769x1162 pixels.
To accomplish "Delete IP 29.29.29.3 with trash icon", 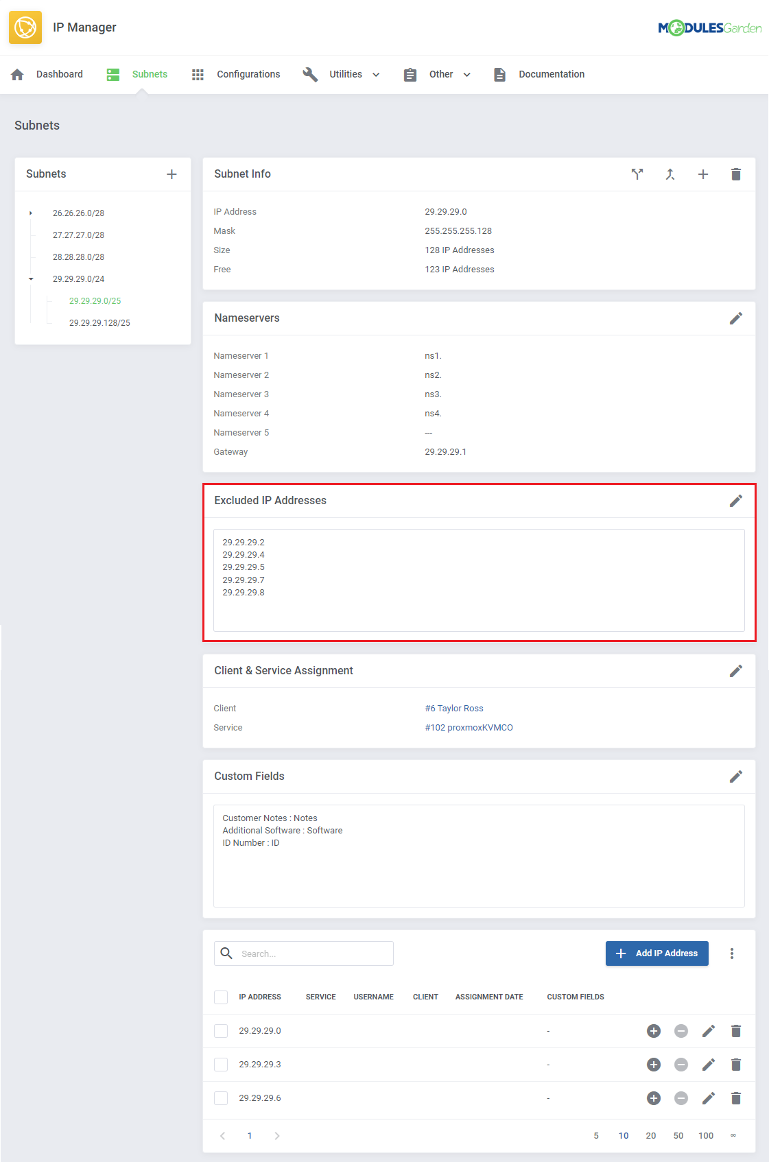I will tap(736, 1065).
